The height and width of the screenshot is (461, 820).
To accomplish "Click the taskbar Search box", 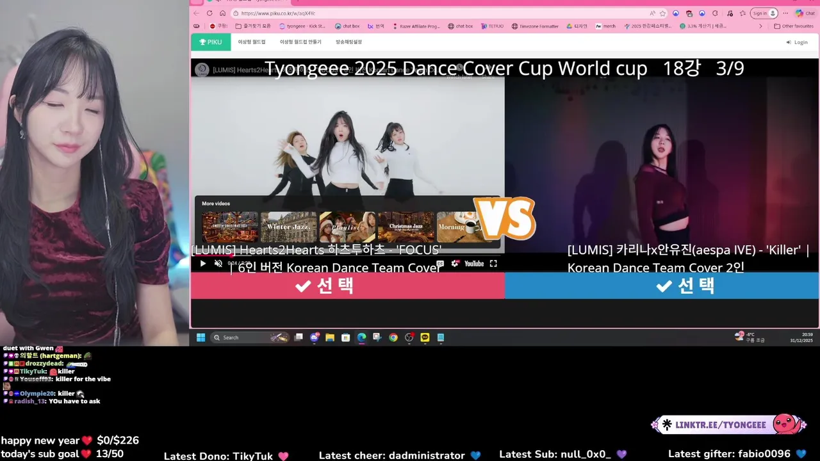I will [x=250, y=337].
